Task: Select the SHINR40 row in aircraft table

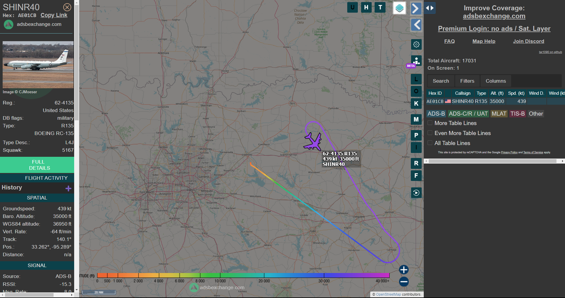Action: click(x=496, y=101)
